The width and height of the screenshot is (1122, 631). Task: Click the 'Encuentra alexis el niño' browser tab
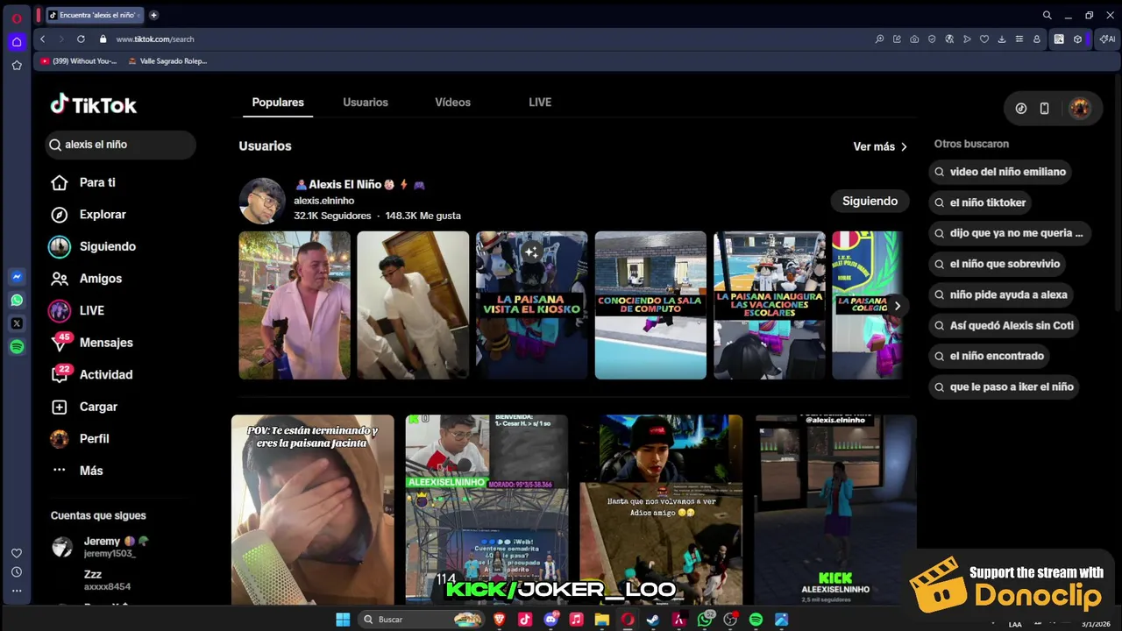(94, 15)
